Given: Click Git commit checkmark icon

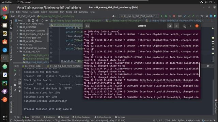Looking at the screenshot, I should point(189,16).
